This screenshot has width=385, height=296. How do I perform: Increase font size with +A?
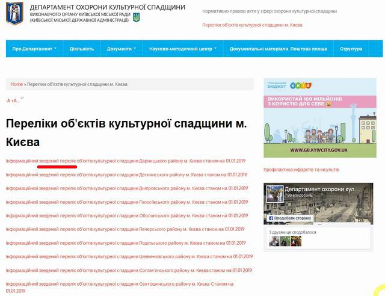pos(14,100)
